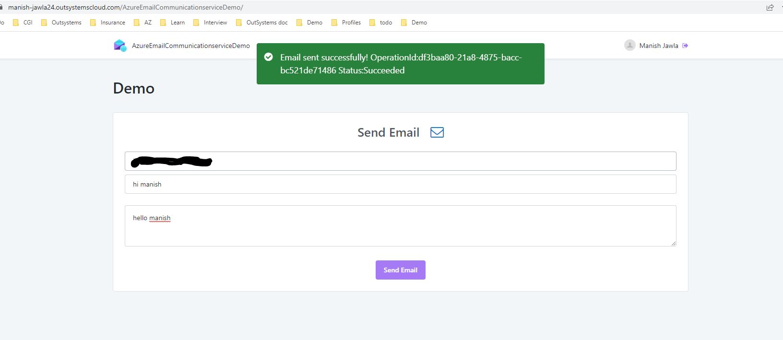Screen dimensions: 783x340
Task: Click the logout icon beside Manish Jawla
Action: [685, 46]
